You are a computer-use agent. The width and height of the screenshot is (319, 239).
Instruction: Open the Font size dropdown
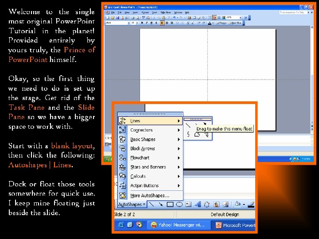(x=137, y=23)
